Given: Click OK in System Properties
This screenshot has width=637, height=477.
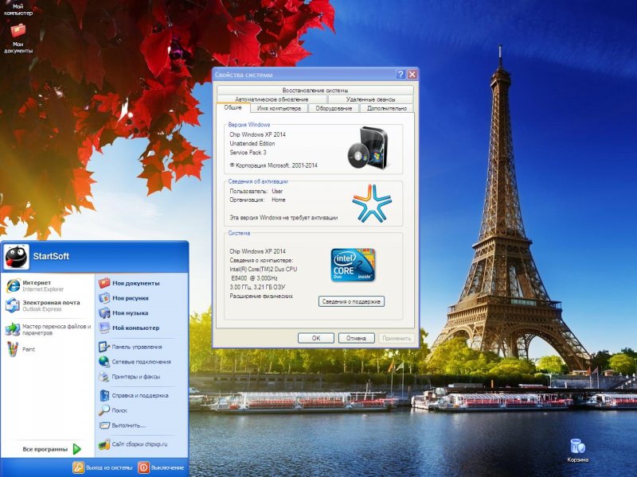Looking at the screenshot, I should (316, 338).
